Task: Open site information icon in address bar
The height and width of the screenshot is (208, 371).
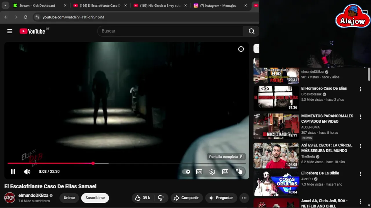Action: pos(37,17)
